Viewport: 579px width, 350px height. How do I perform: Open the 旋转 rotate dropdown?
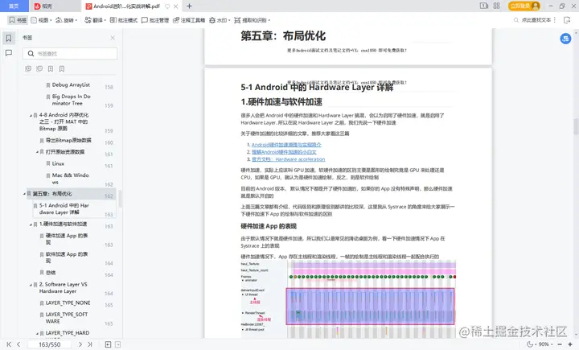[67, 20]
